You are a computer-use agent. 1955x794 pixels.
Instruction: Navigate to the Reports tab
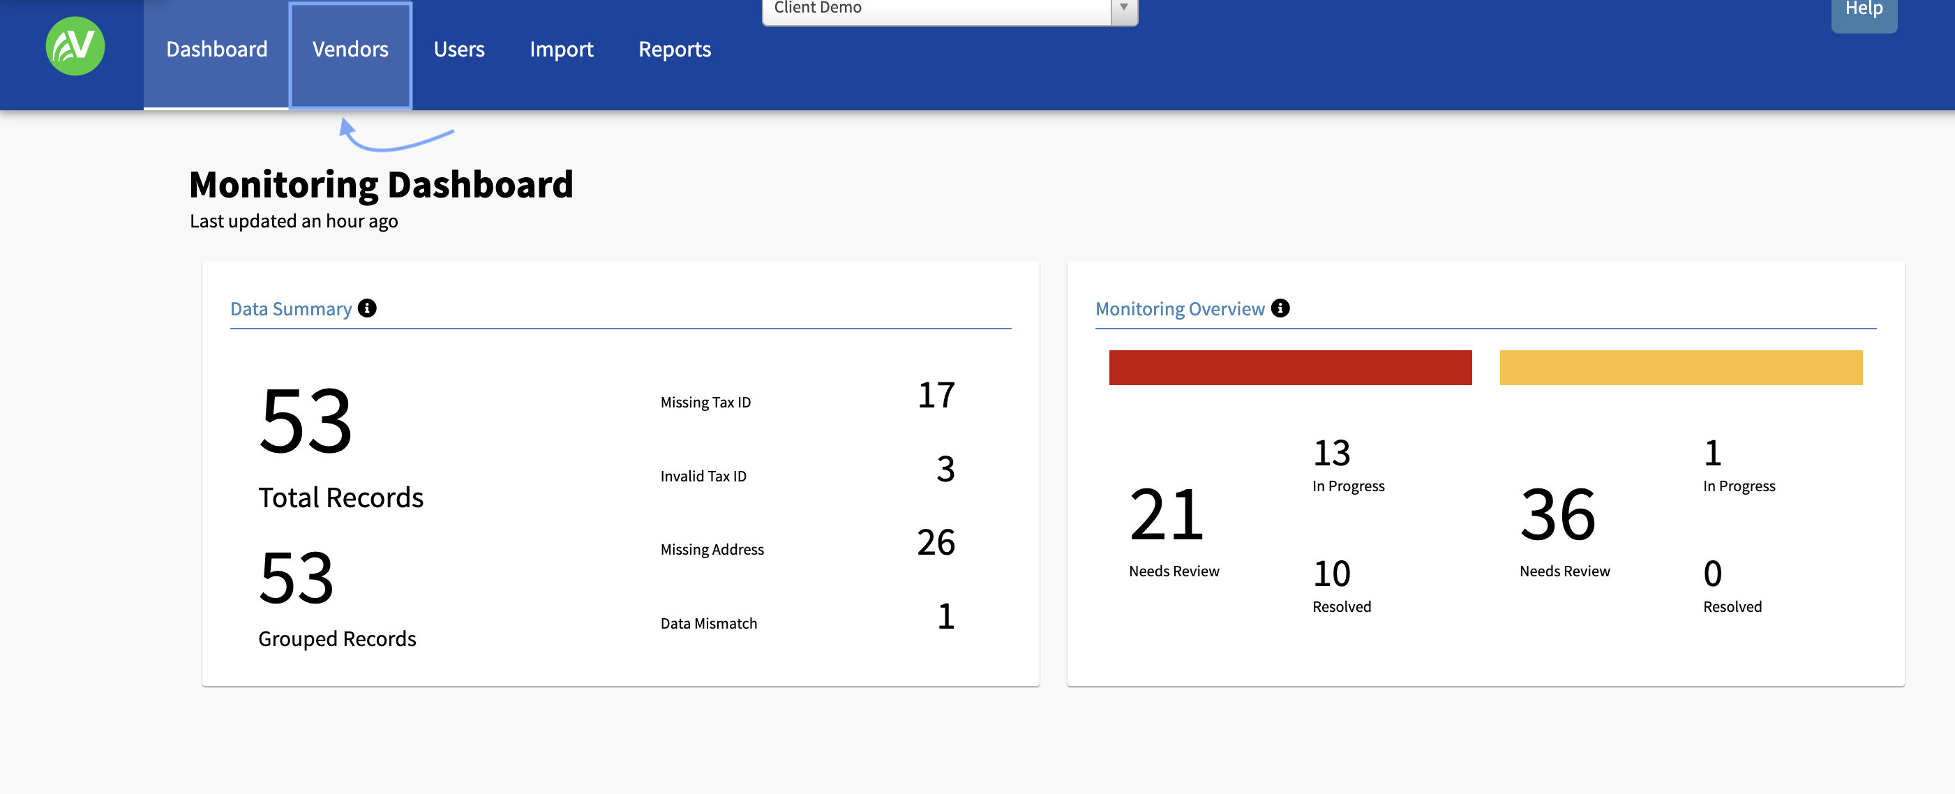click(674, 50)
